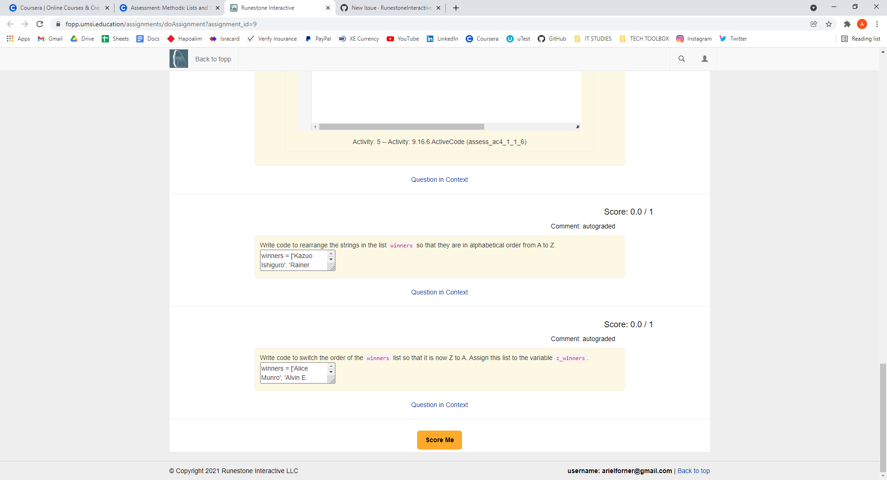
Task: Open the user account icon in the navbar
Action: [x=705, y=59]
